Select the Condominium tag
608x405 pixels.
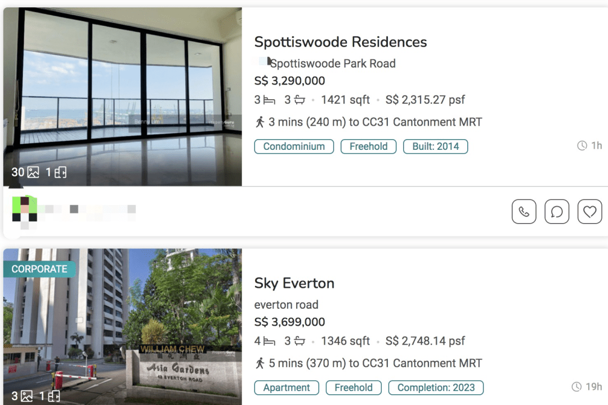click(294, 146)
